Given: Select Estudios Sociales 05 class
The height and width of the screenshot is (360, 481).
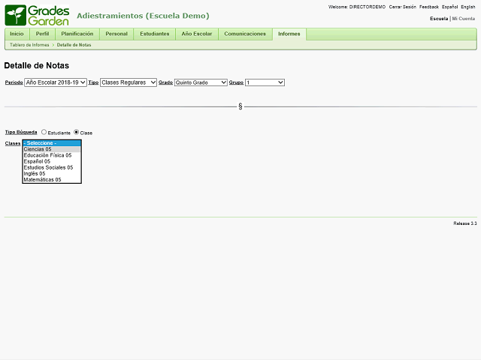Looking at the screenshot, I should tap(52, 168).
